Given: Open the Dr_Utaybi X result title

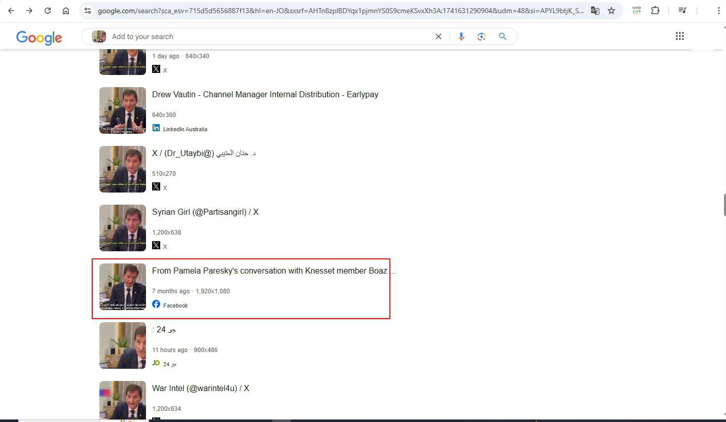Looking at the screenshot, I should [204, 154].
